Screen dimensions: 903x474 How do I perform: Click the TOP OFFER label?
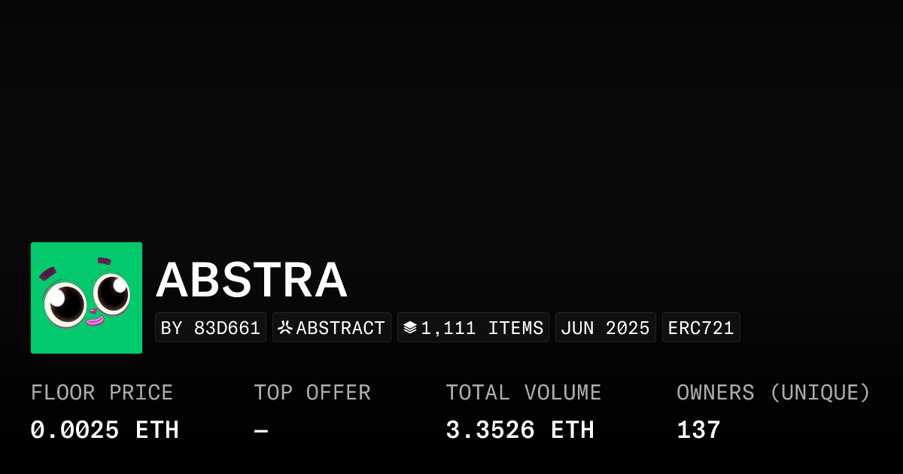coord(312,393)
